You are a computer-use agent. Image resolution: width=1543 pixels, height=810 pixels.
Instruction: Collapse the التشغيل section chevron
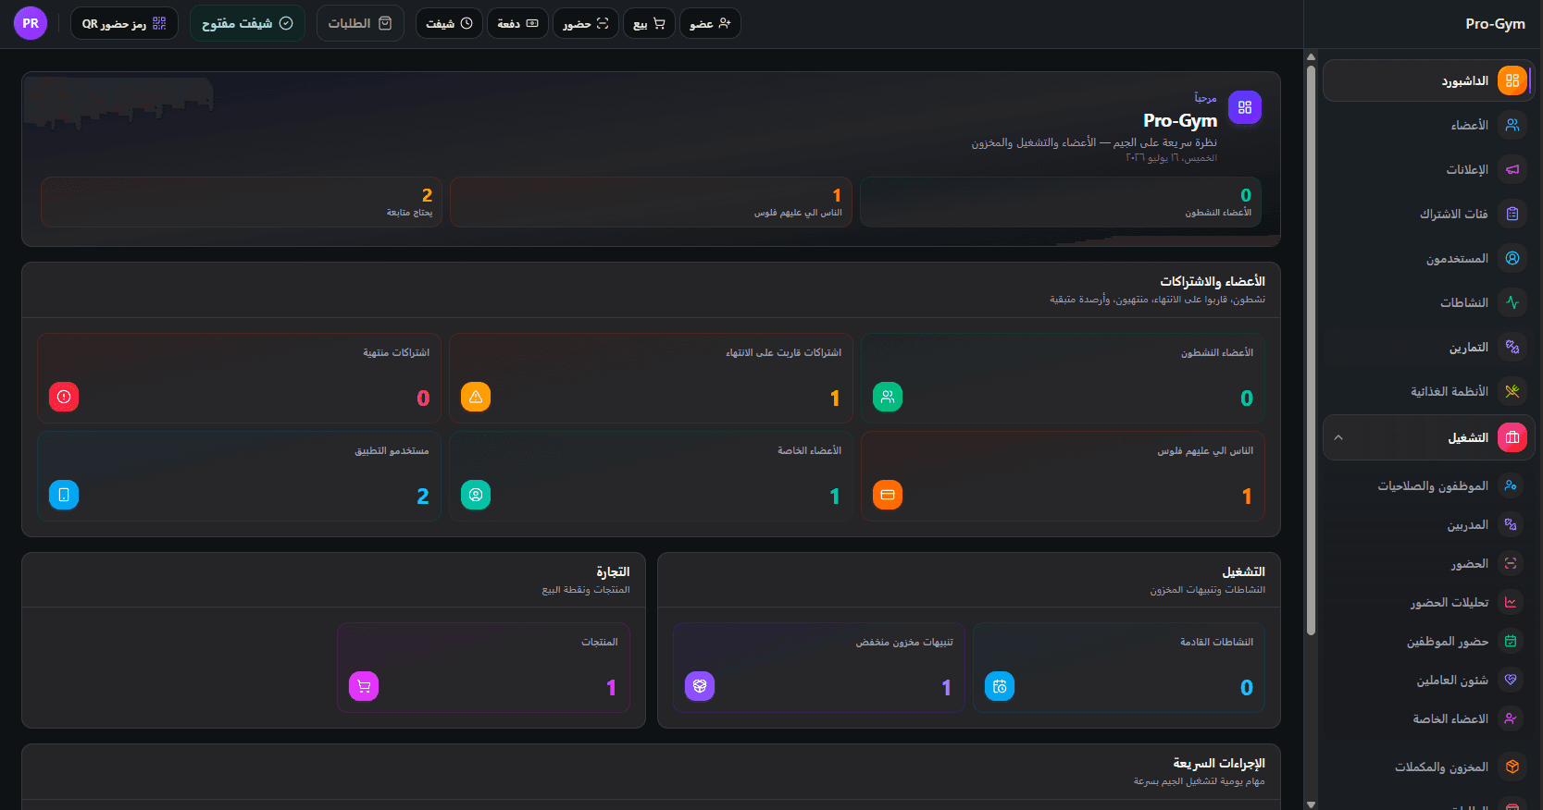click(1338, 437)
